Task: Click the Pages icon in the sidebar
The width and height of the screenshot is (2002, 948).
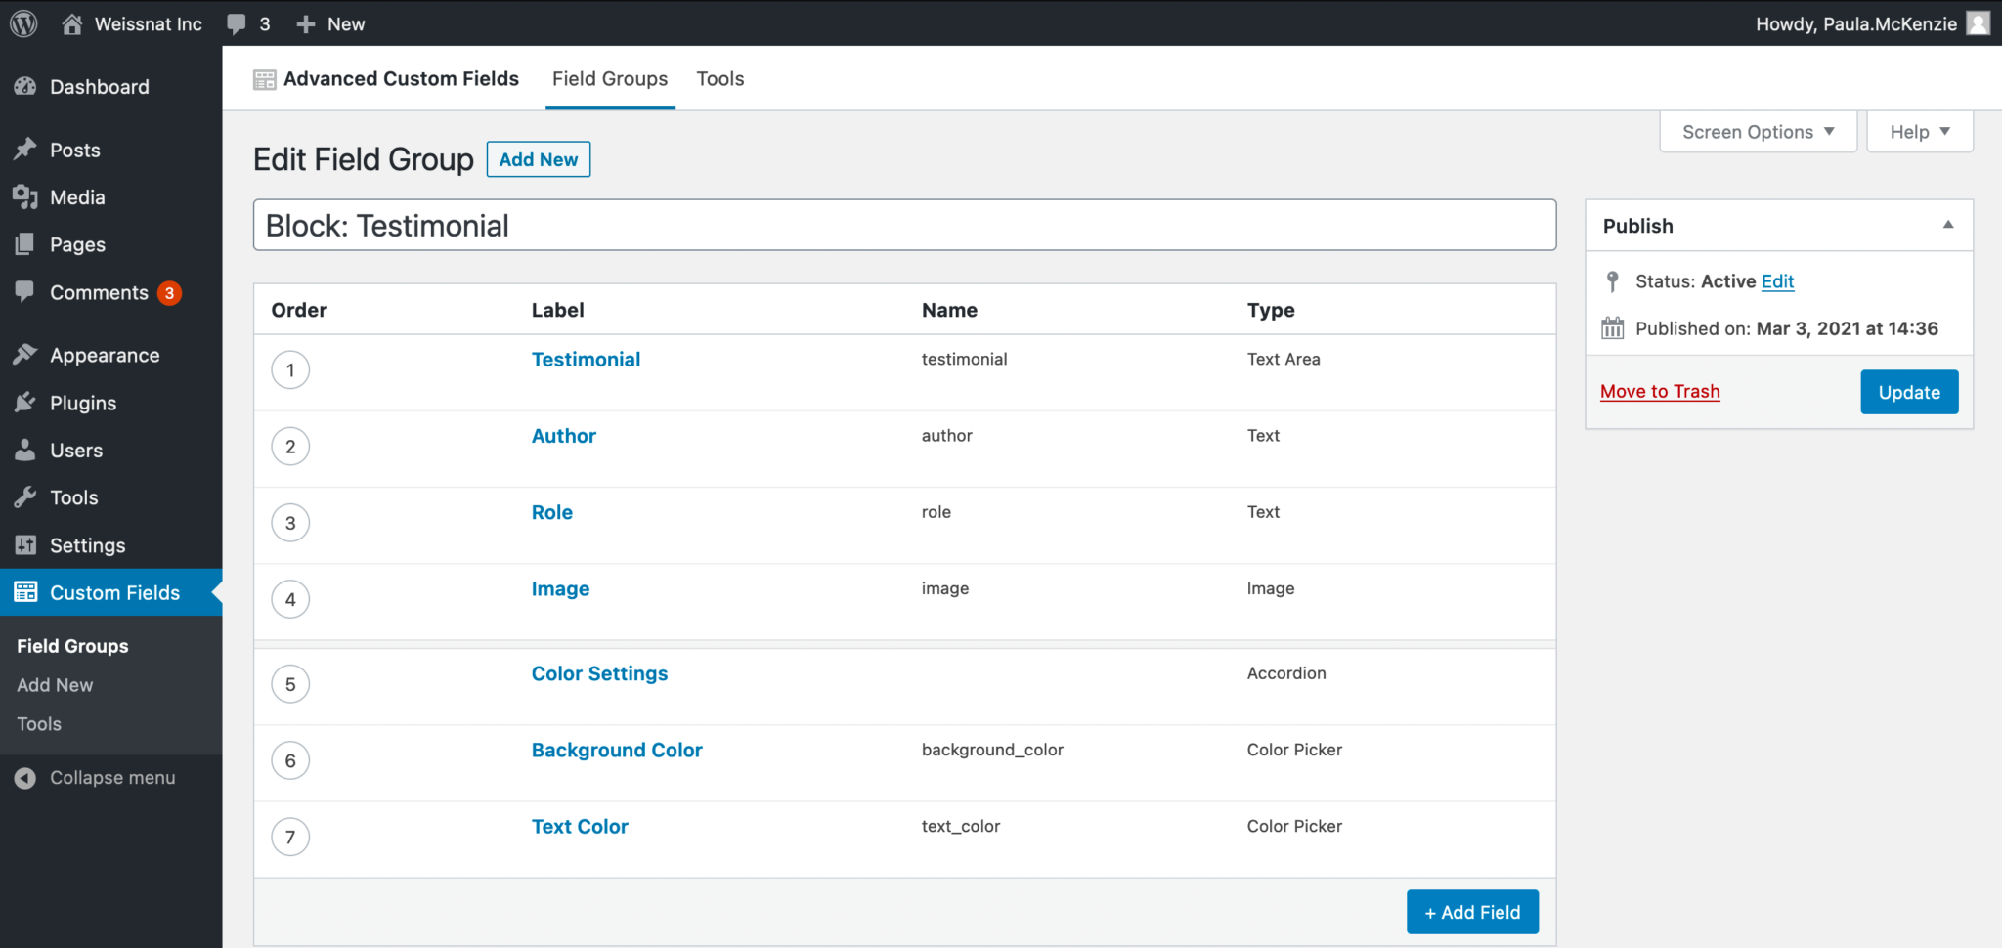Action: click(x=23, y=243)
